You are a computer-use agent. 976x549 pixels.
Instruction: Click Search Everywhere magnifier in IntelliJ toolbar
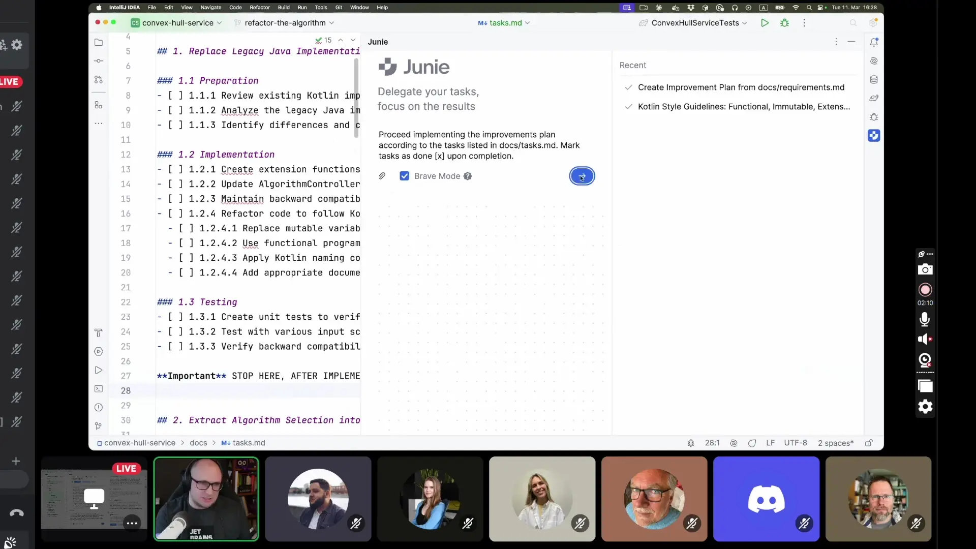coord(853,23)
